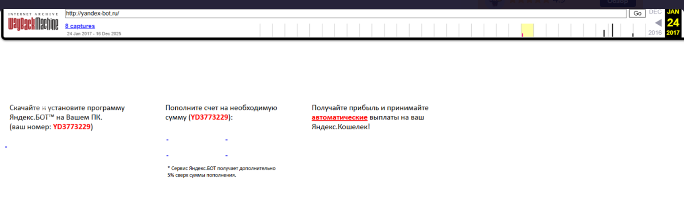
Task: Click the red YD3773229 after 'ваш номер:'
Action: coord(72,127)
